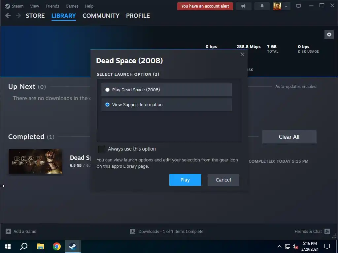Viewport: 338px width, 253px height.
Task: Switch to the LIBRARY tab
Action: [64, 16]
